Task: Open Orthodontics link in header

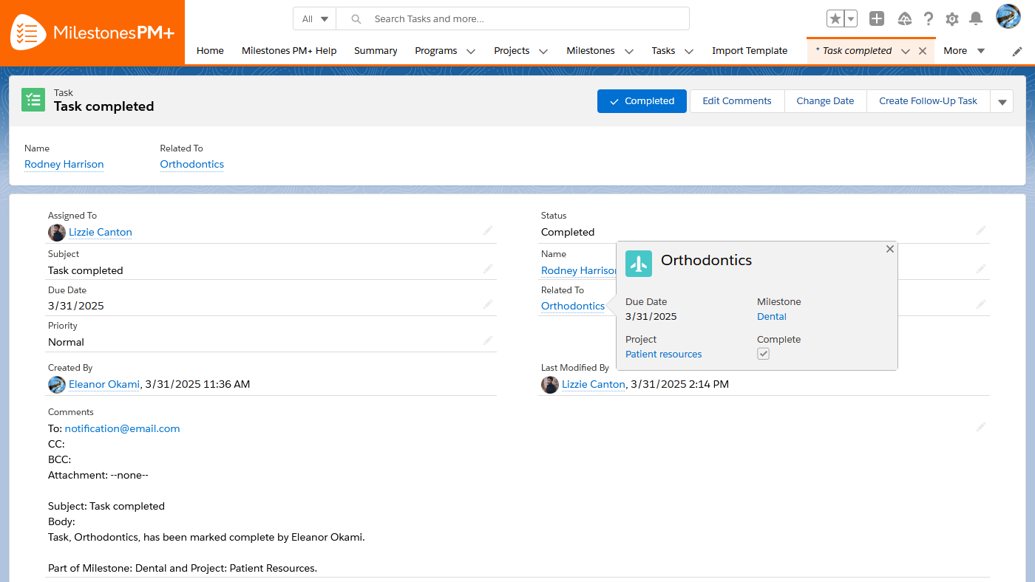Action: coord(192,165)
